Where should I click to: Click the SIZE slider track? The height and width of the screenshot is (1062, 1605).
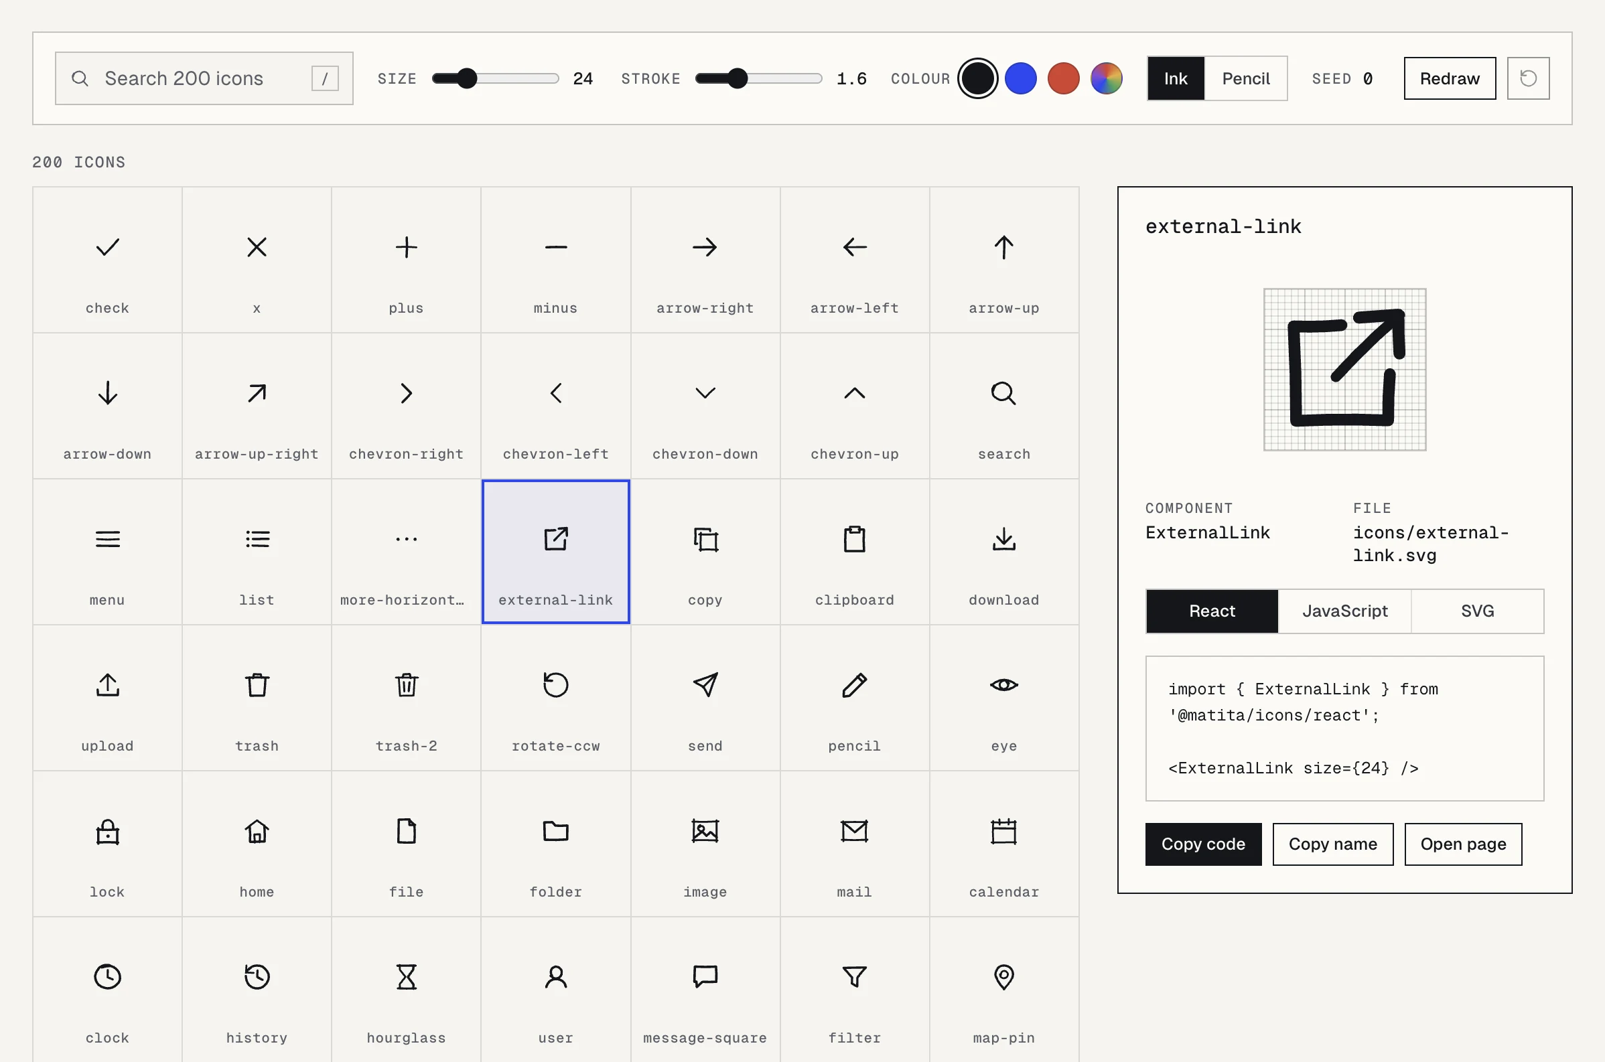pyautogui.click(x=495, y=78)
